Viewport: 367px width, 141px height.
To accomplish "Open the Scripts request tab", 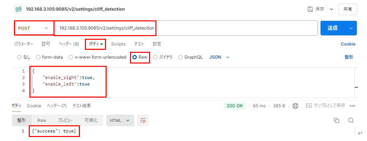I will [118, 44].
